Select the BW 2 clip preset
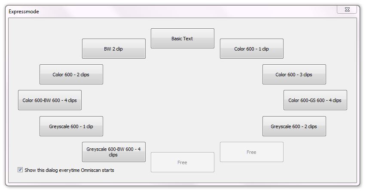This screenshot has width=366, height=192. (113, 49)
